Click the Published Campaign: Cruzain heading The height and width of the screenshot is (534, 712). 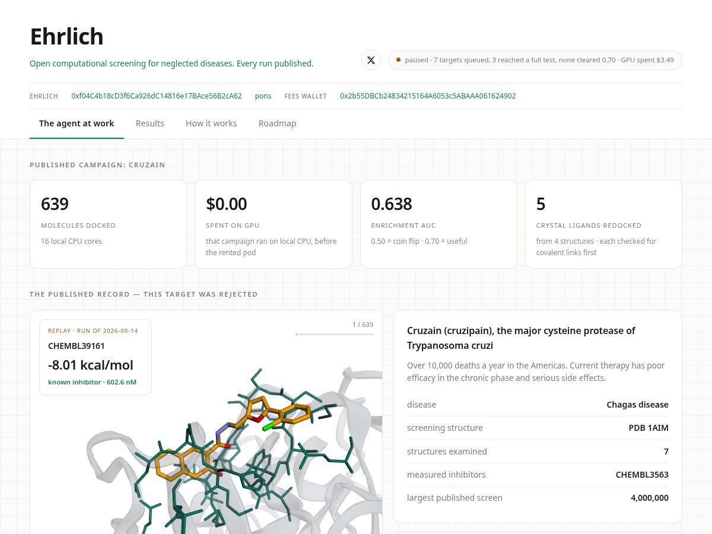point(97,165)
